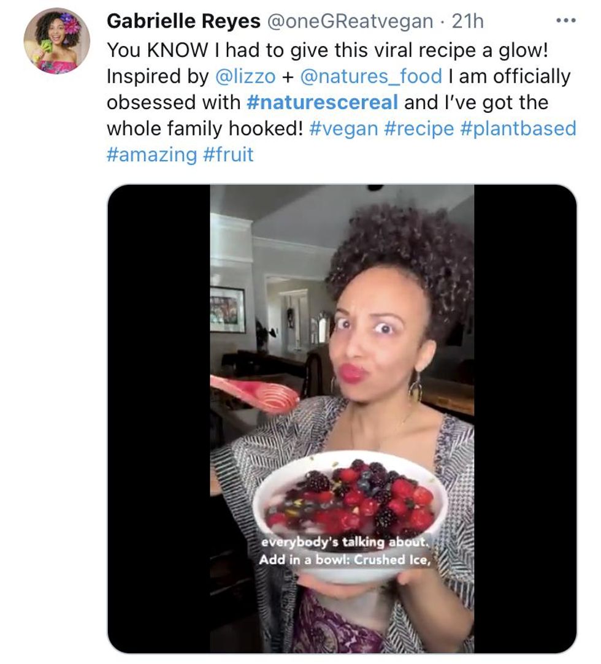Viewport: 601px width, 664px height.
Task: Browse the bold #naturescereal hashtag
Action: (x=322, y=102)
